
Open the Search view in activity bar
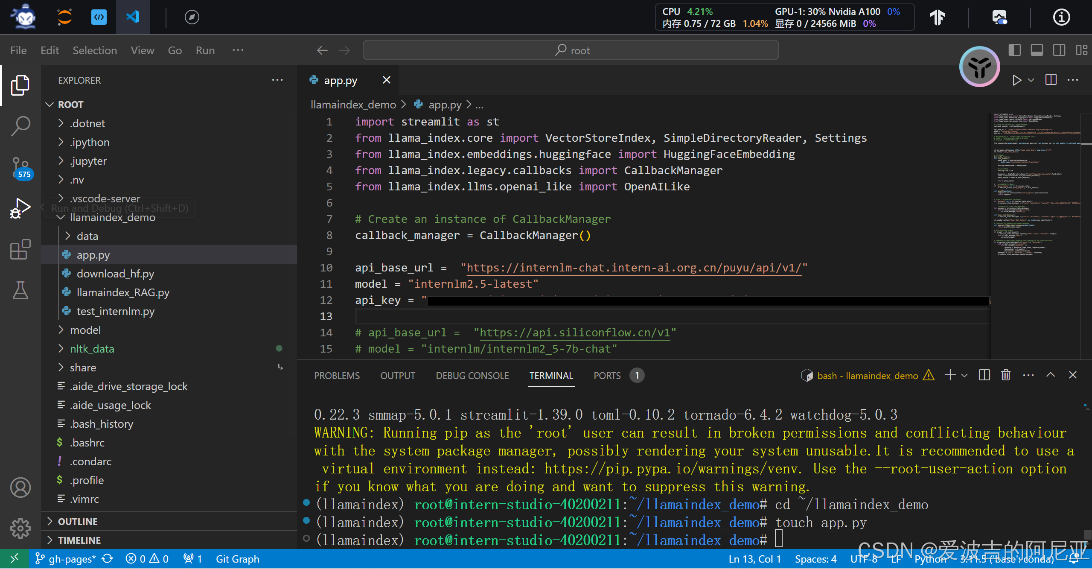click(x=20, y=126)
